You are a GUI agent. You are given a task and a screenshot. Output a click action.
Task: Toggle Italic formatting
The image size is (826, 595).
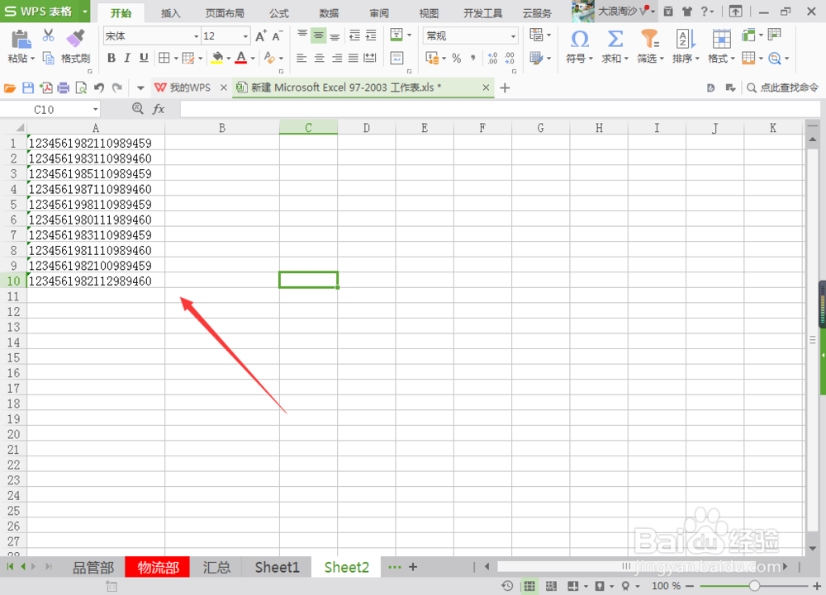click(127, 58)
